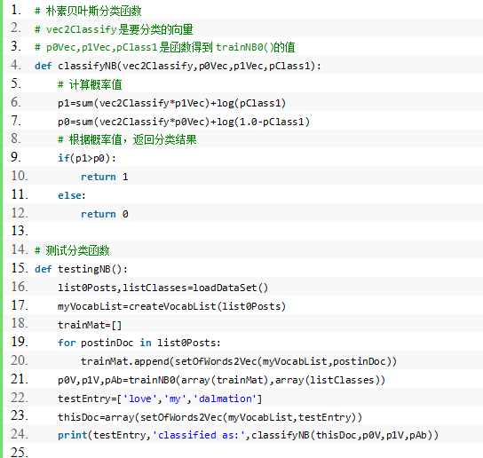483x458 pixels.
Task: Click the comment '# 测试分类函数'
Action: [72, 250]
